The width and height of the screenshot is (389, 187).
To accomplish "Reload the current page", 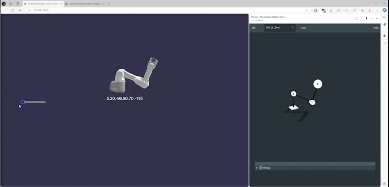I will [12, 10].
